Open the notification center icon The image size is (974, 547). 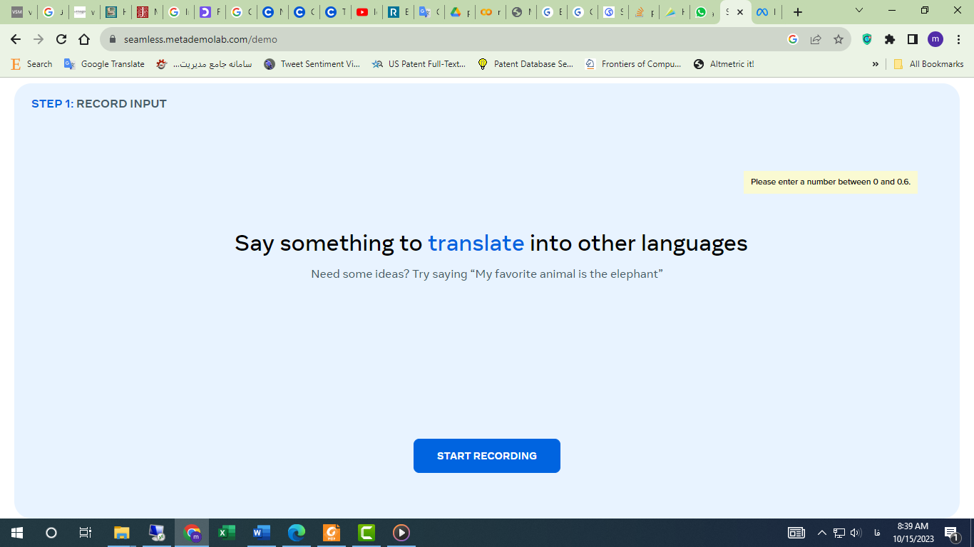951,533
